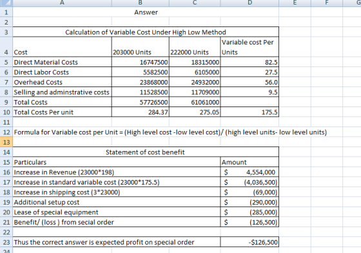The height and width of the screenshot is (253, 361).
Task: Click the variable cost 27.5 cell
Action: pos(249,72)
